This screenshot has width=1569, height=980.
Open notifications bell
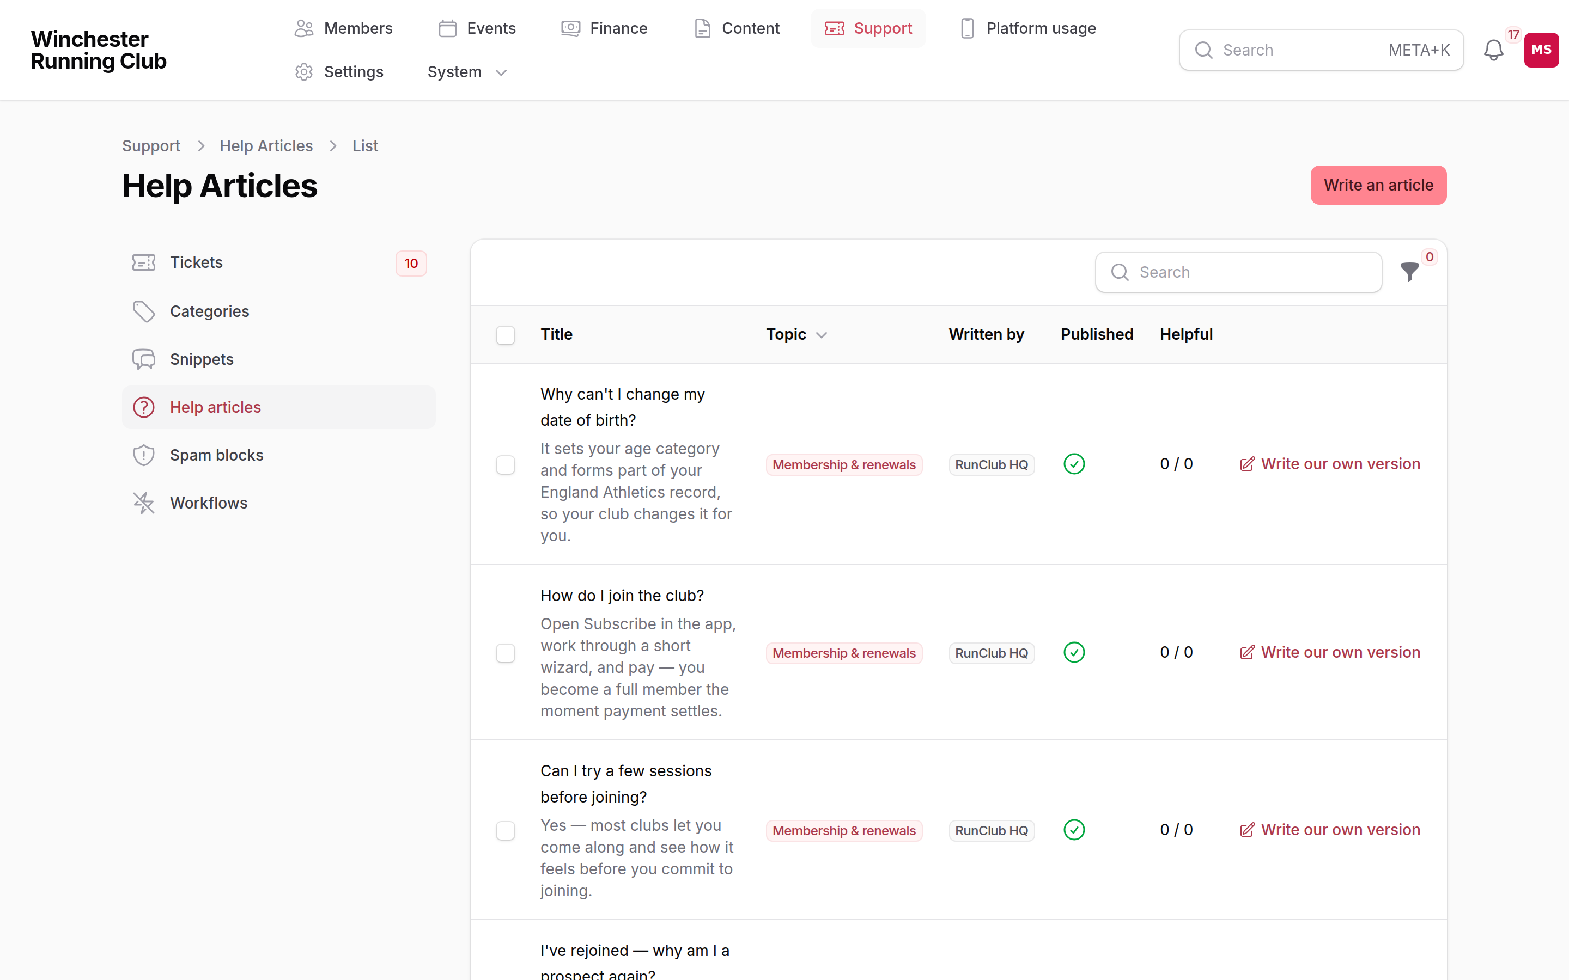pos(1493,50)
